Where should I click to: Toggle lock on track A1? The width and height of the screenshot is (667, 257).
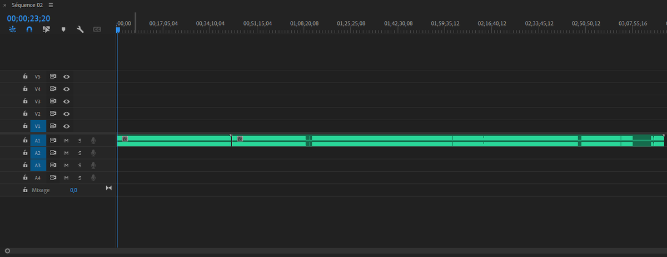click(x=25, y=140)
